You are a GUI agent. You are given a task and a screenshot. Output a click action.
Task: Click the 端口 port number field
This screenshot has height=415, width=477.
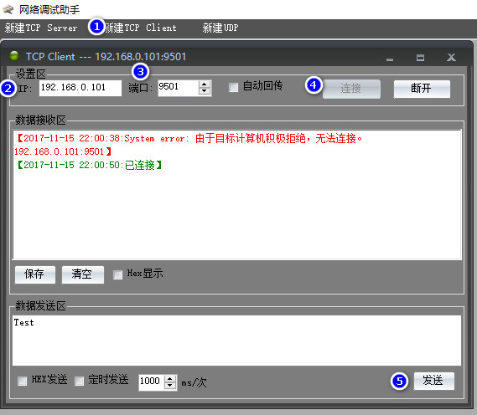coord(179,88)
